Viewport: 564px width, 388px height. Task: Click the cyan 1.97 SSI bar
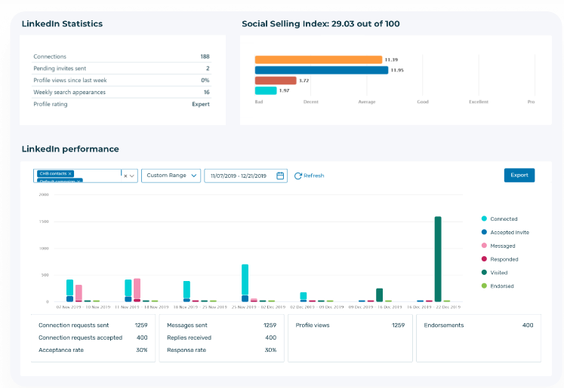266,90
